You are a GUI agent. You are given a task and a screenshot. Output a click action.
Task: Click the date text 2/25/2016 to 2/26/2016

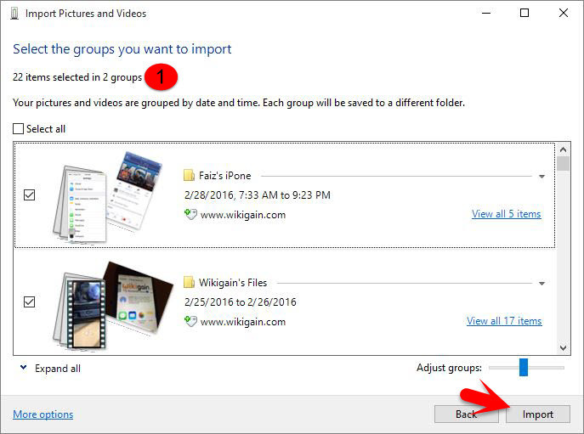tap(241, 302)
